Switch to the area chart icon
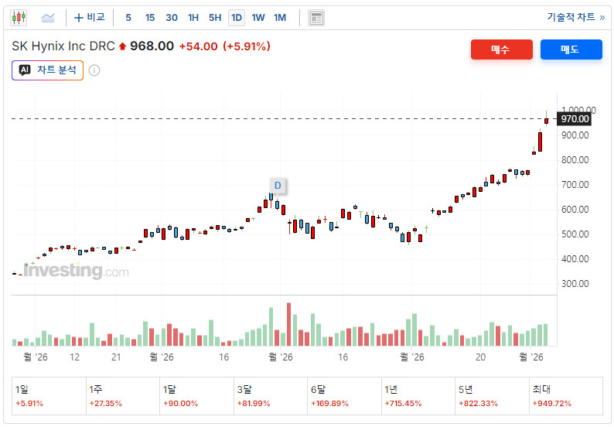The height and width of the screenshot is (427, 614). coord(48,18)
